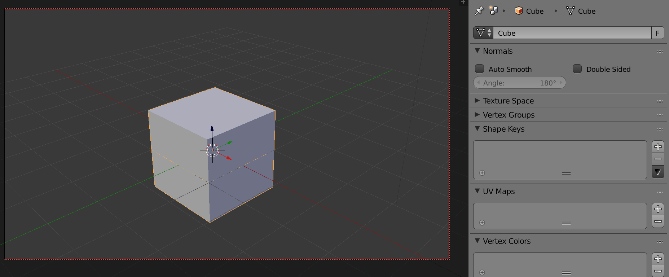Decrease Angle with left arrow
Viewport: 669px width, 277px height.
[x=478, y=83]
